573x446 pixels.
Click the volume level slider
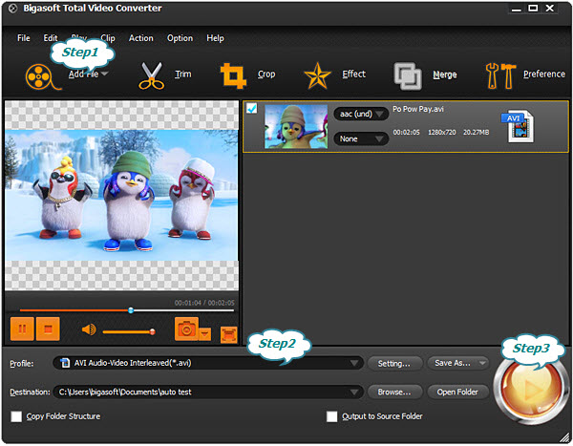tap(129, 331)
